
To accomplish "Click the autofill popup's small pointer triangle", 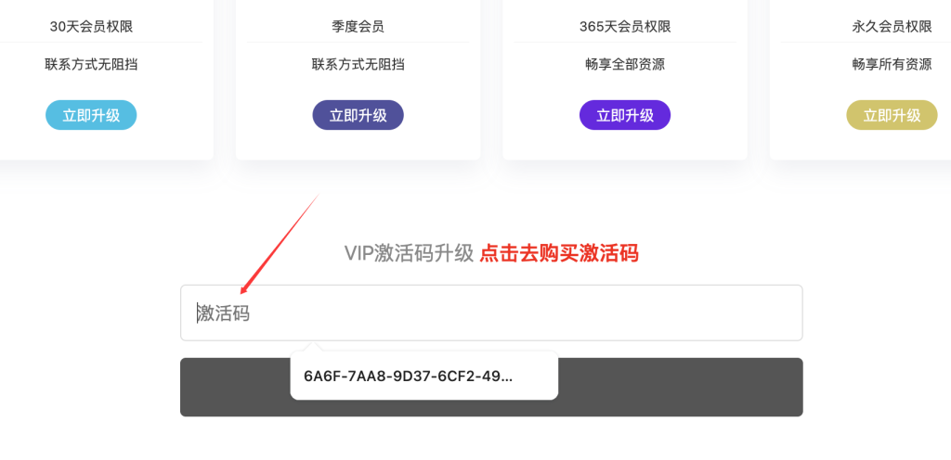I will click(314, 347).
